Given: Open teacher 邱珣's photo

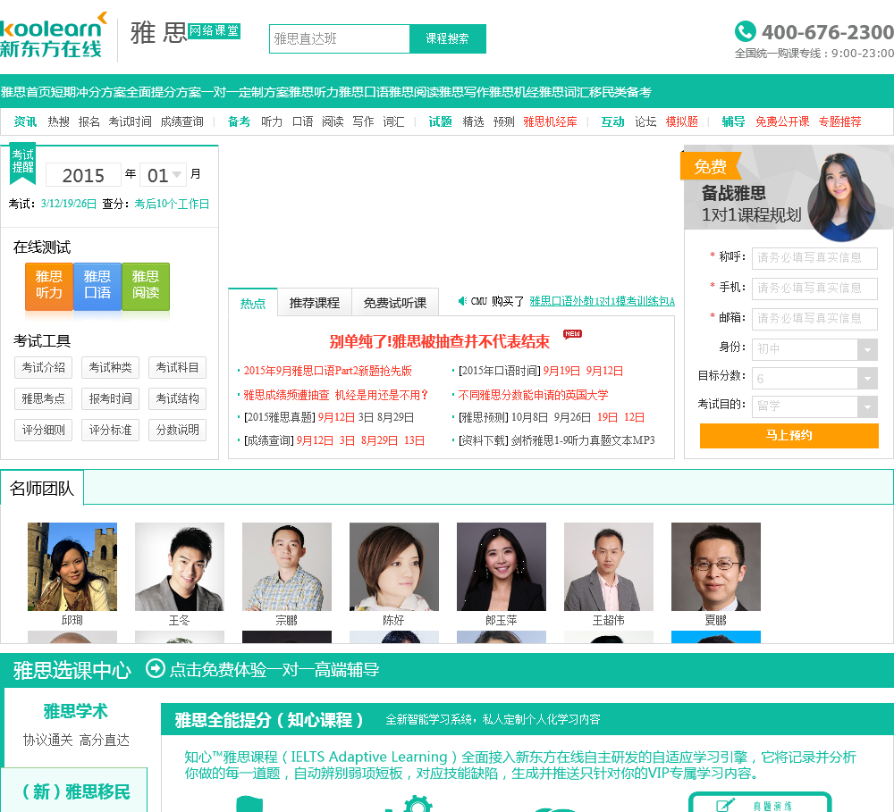Looking at the screenshot, I should (x=72, y=566).
